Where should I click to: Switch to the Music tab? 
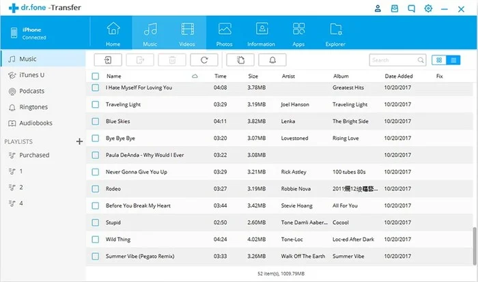click(150, 33)
